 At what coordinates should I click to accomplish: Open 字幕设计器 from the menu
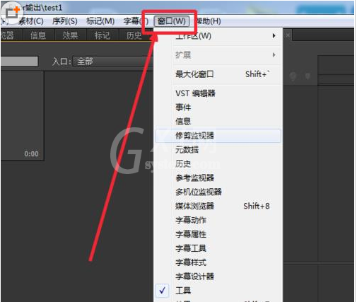click(x=218, y=277)
